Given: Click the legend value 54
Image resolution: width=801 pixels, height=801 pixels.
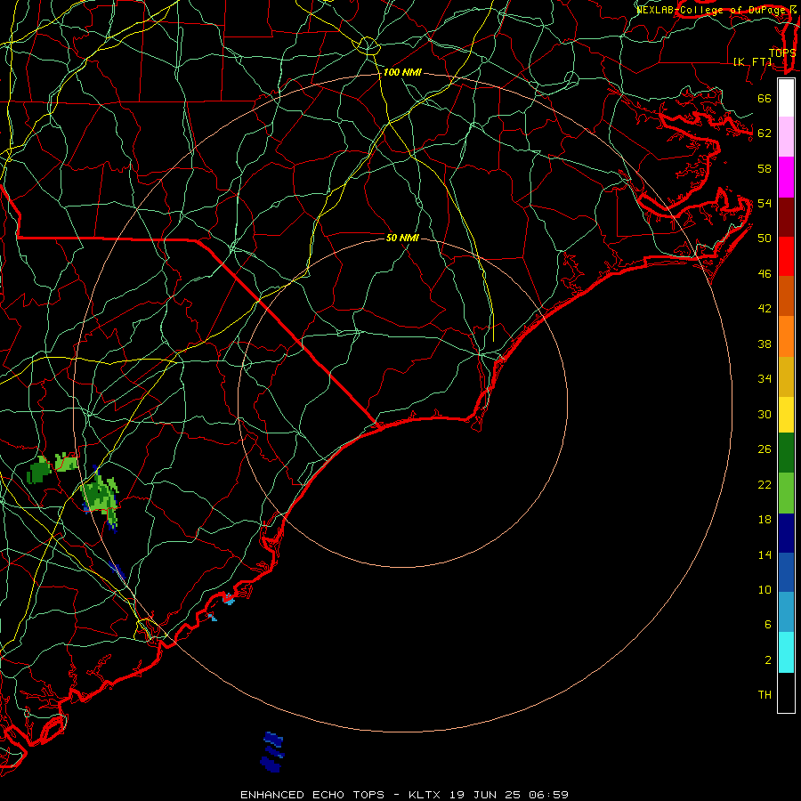Looking at the screenshot, I should click(765, 203).
